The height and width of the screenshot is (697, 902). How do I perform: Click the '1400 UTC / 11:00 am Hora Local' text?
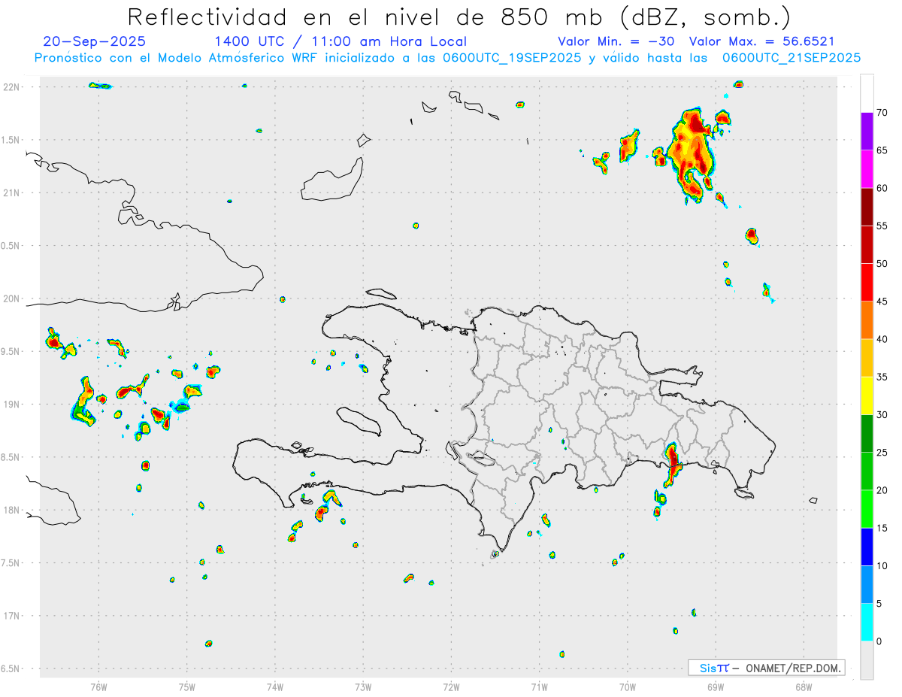coord(341,41)
